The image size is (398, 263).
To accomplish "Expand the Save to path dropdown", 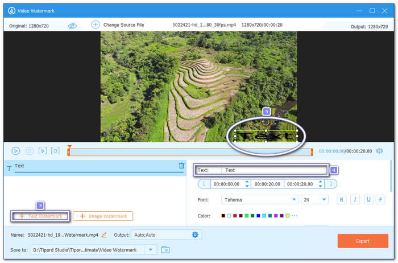I will coord(151,249).
